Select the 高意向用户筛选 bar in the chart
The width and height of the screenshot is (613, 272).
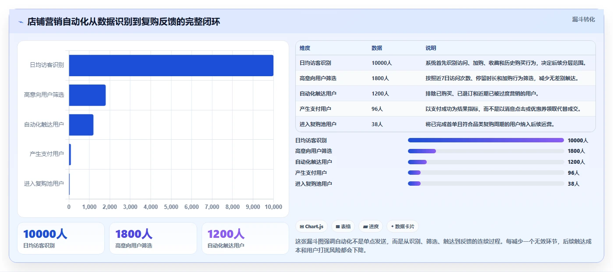(87, 95)
